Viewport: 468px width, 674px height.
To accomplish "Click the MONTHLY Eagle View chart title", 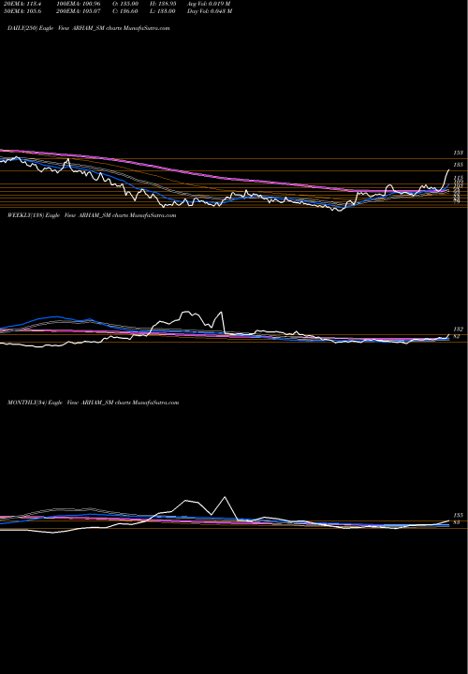I will tap(93, 403).
